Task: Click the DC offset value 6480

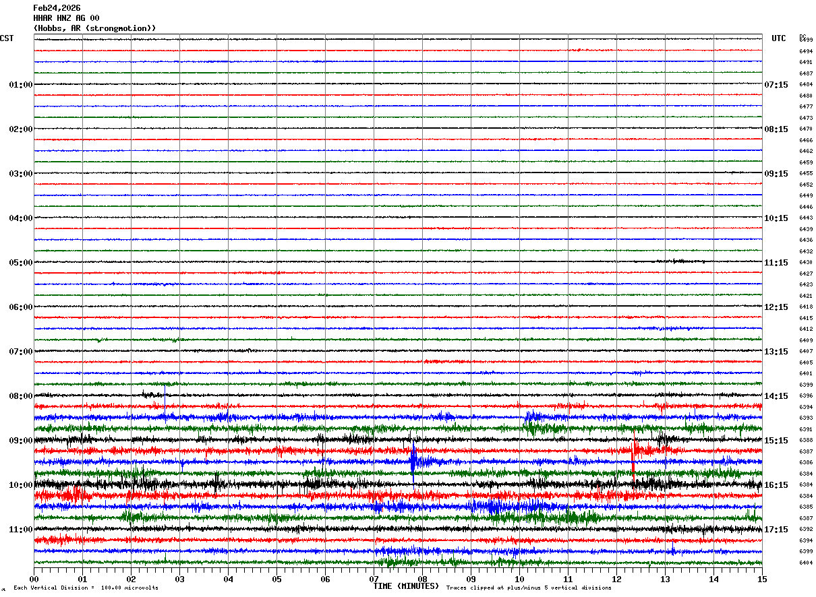Action: coord(806,96)
